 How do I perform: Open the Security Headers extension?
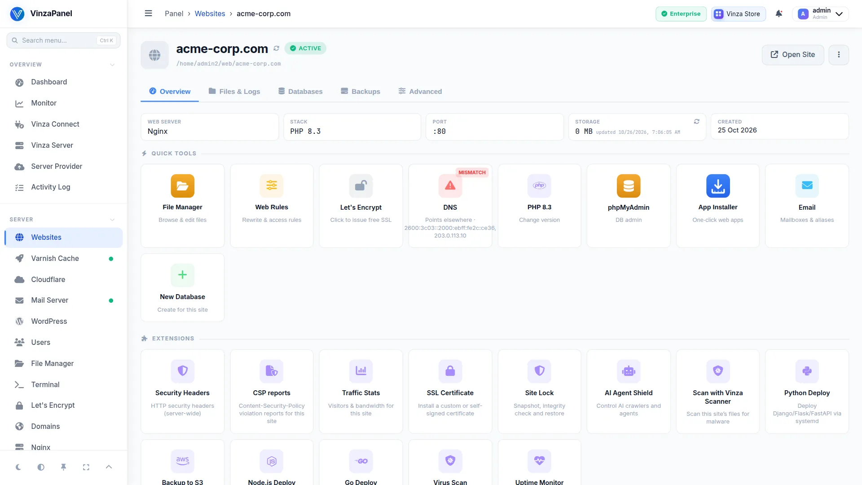[182, 392]
